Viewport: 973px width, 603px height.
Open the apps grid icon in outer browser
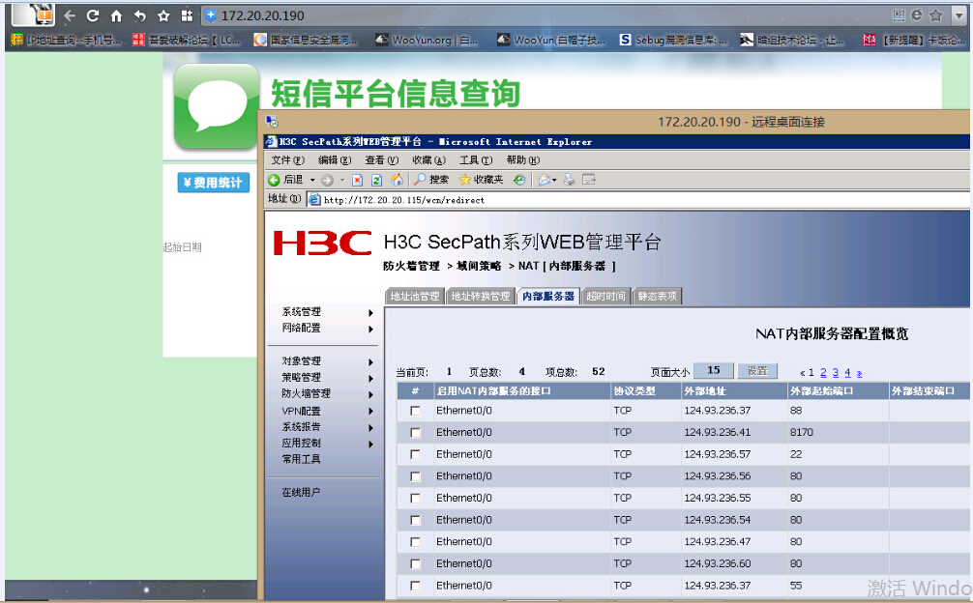pyautogui.click(x=187, y=15)
